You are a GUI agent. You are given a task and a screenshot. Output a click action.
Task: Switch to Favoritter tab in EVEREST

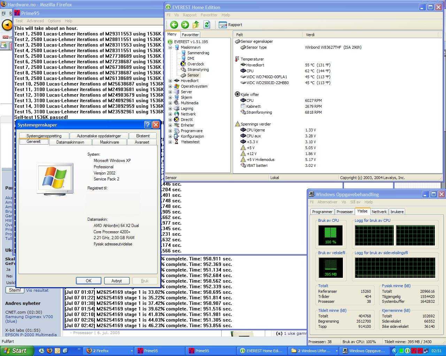coord(190,35)
